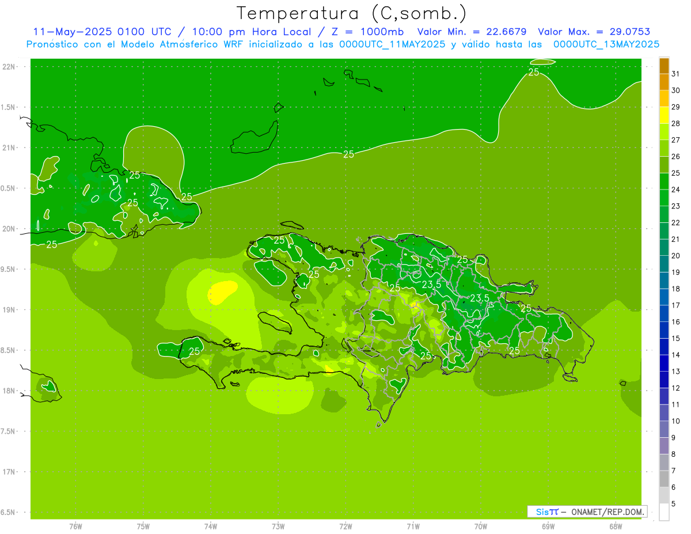691x534 pixels.
Task: Click the "23.5" contour label nearest 71W
Action: pyautogui.click(x=431, y=285)
